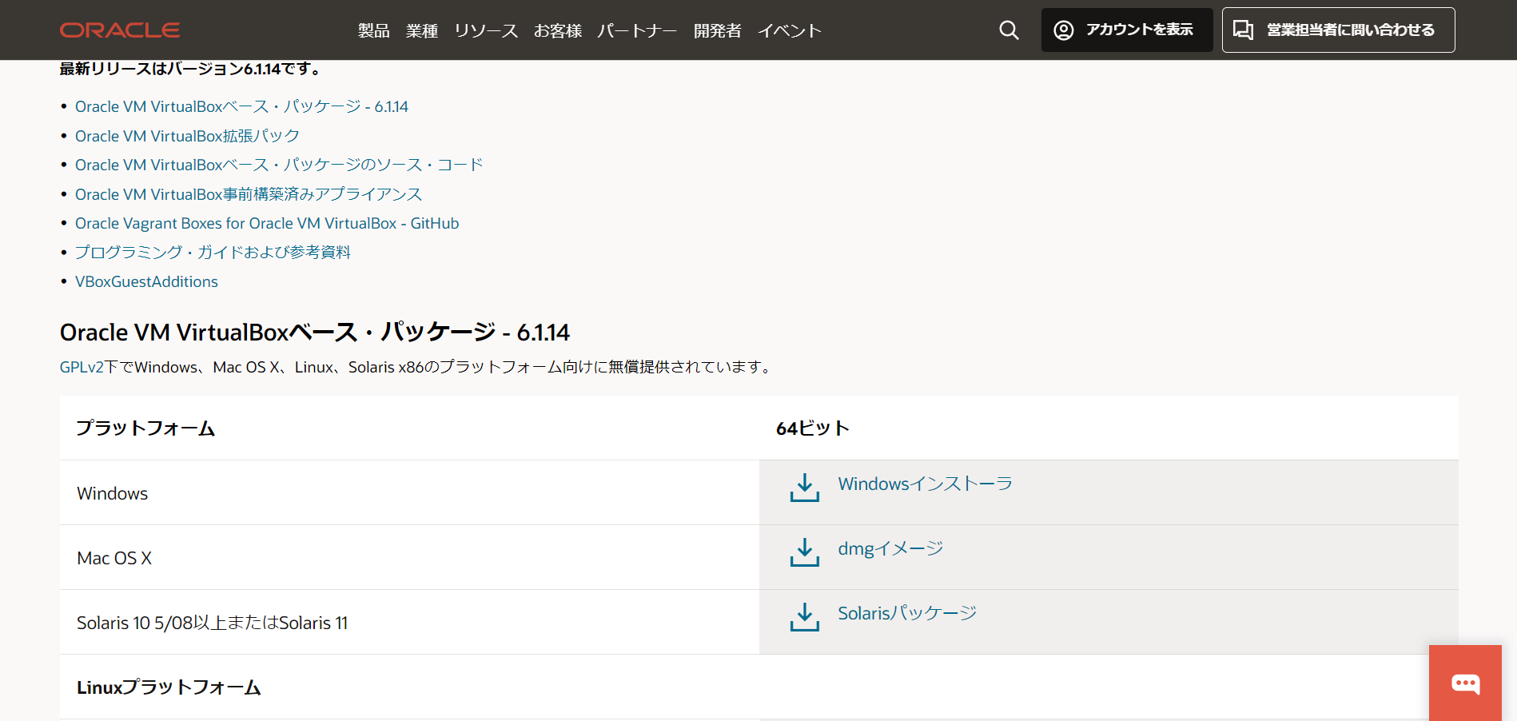
Task: Click the 営業担当者に問い合わせる button
Action: click(x=1338, y=30)
